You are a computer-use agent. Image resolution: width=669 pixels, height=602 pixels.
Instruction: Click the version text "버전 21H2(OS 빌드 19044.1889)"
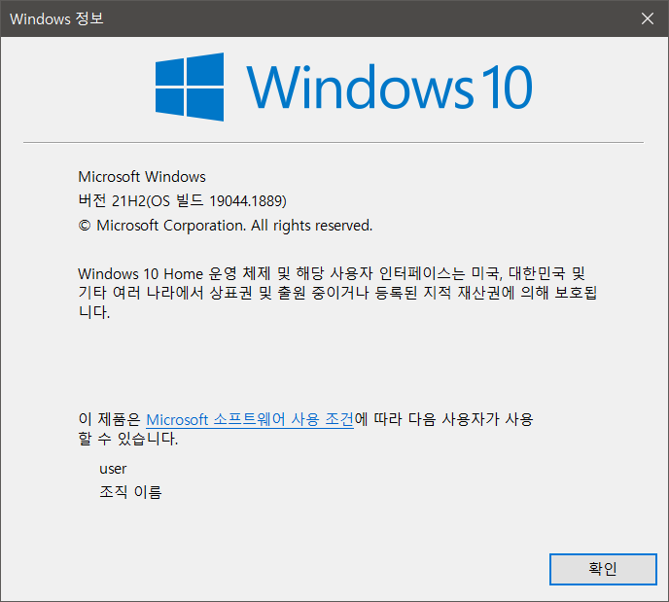pos(182,200)
